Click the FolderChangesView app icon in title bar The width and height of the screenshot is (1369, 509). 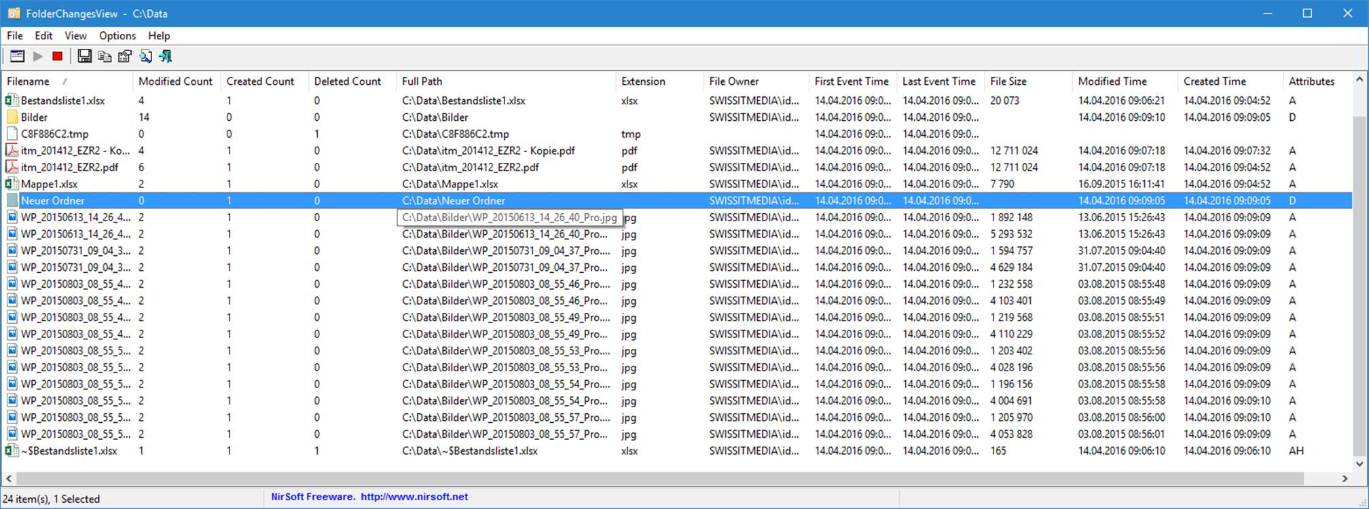[13, 14]
